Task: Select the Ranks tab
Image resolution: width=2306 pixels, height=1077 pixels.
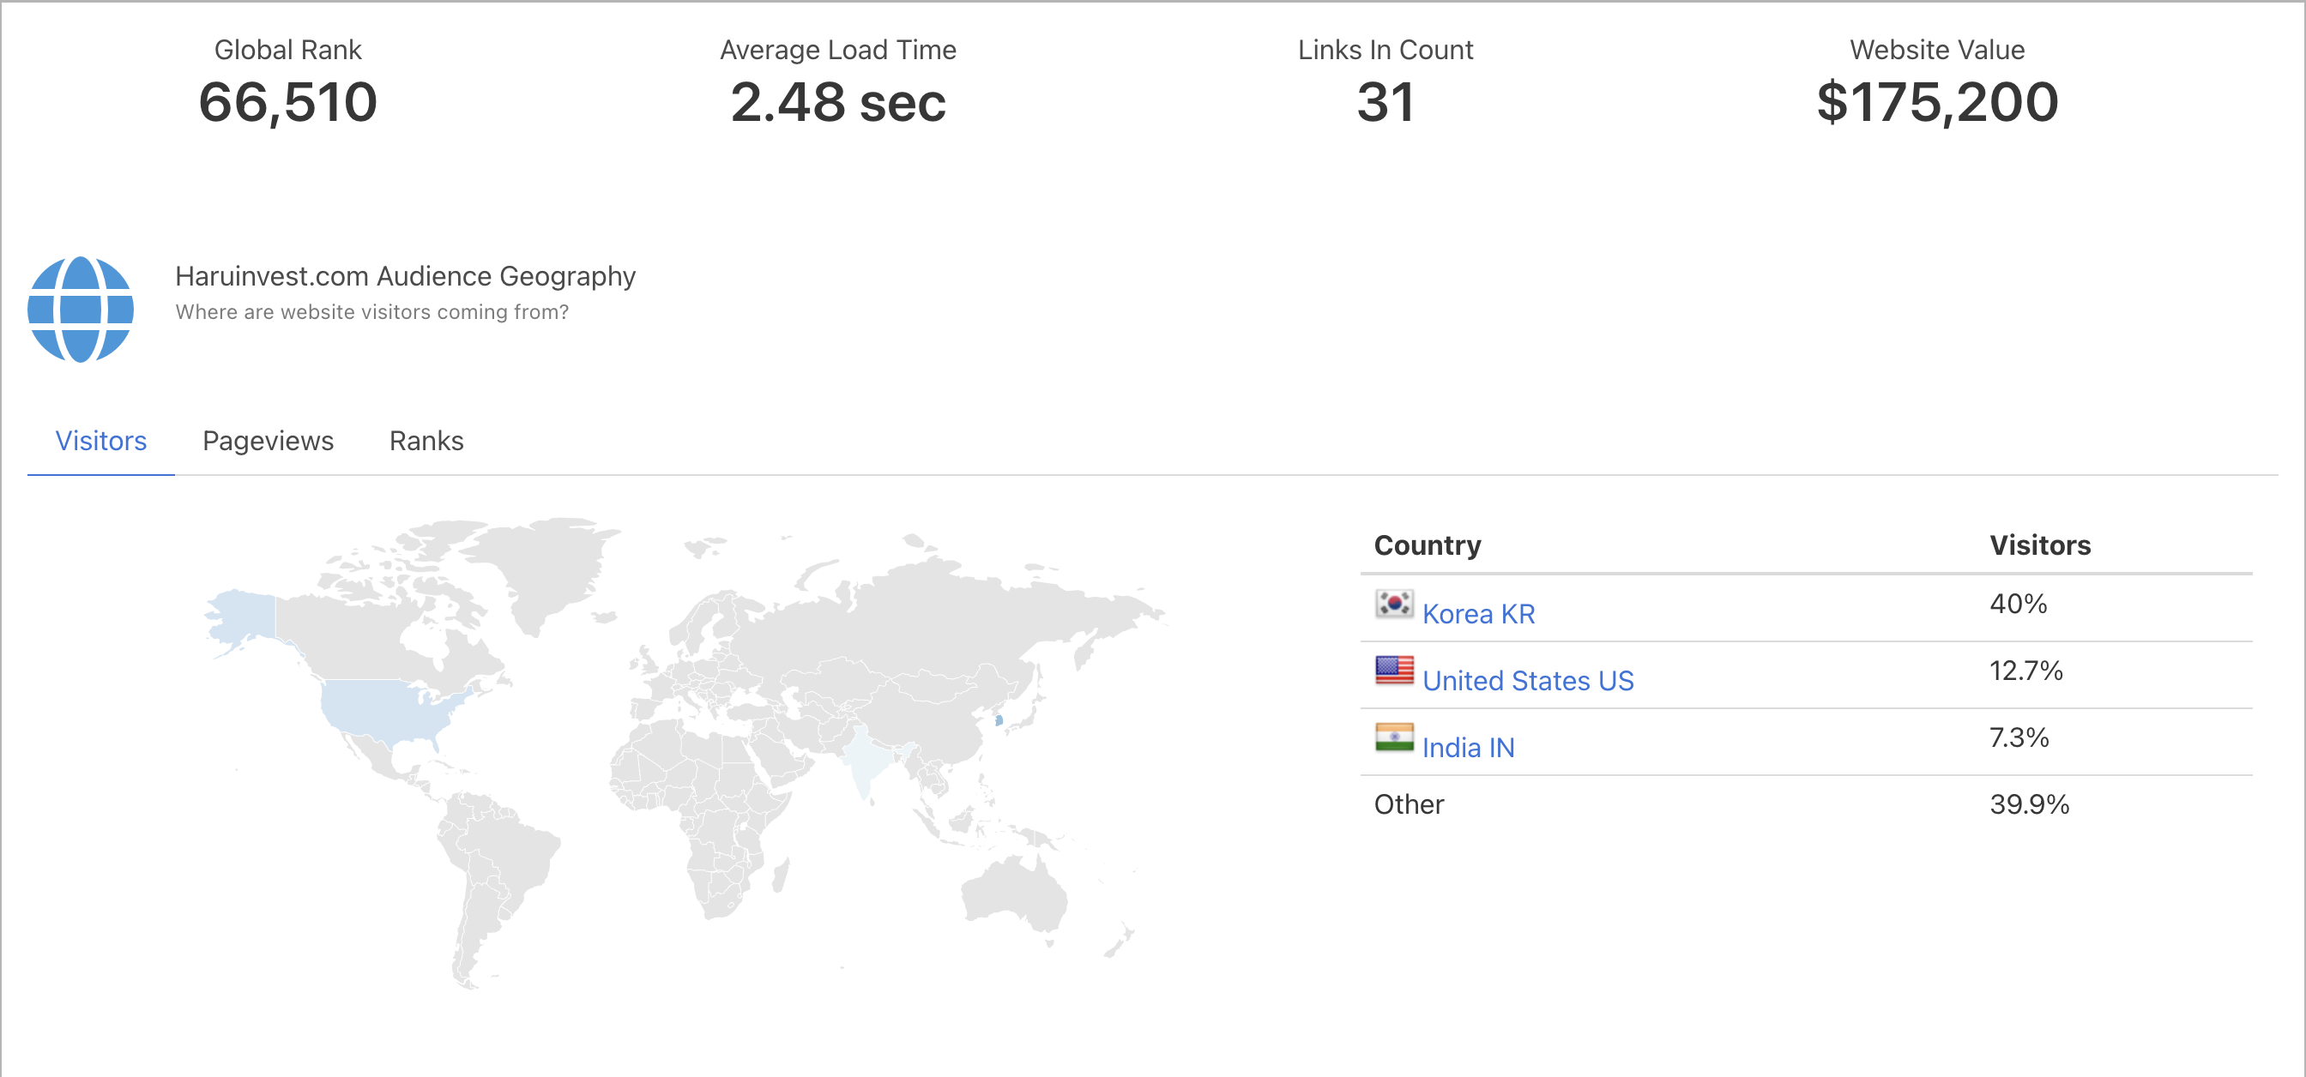Action: click(426, 441)
